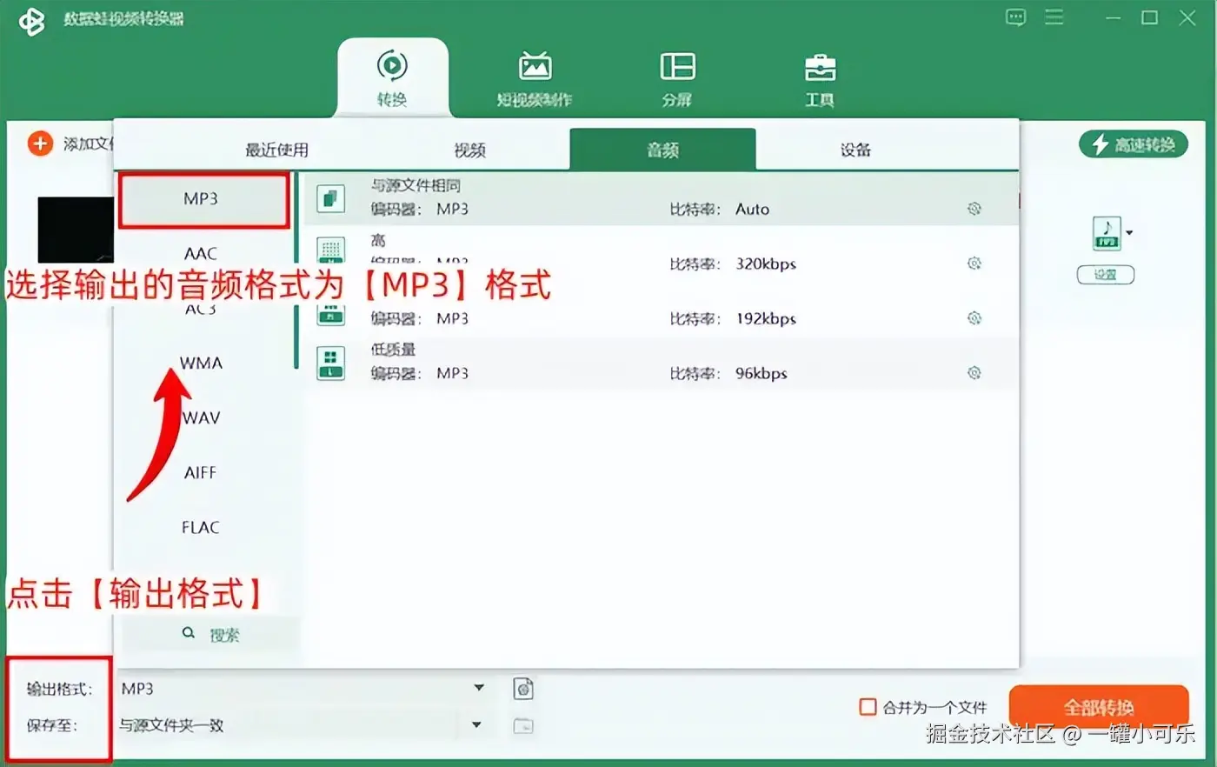Screen dimensions: 1217x767
Task: Open the 转换 convert tab icon
Action: tap(392, 66)
